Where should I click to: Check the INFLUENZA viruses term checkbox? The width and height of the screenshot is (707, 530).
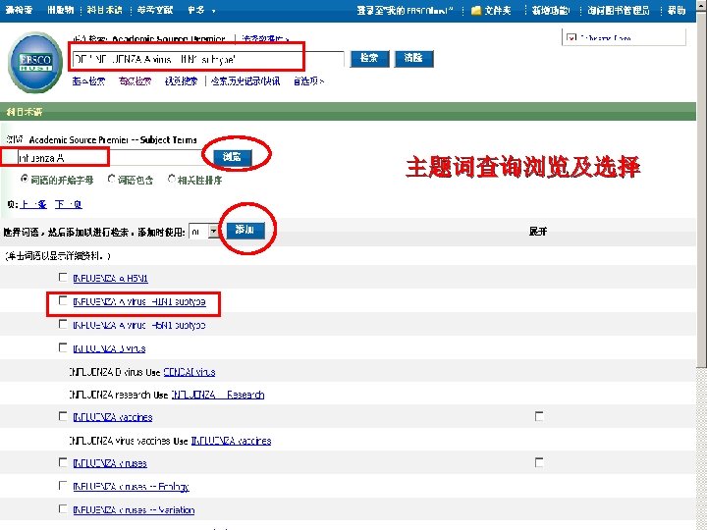tap(63, 462)
